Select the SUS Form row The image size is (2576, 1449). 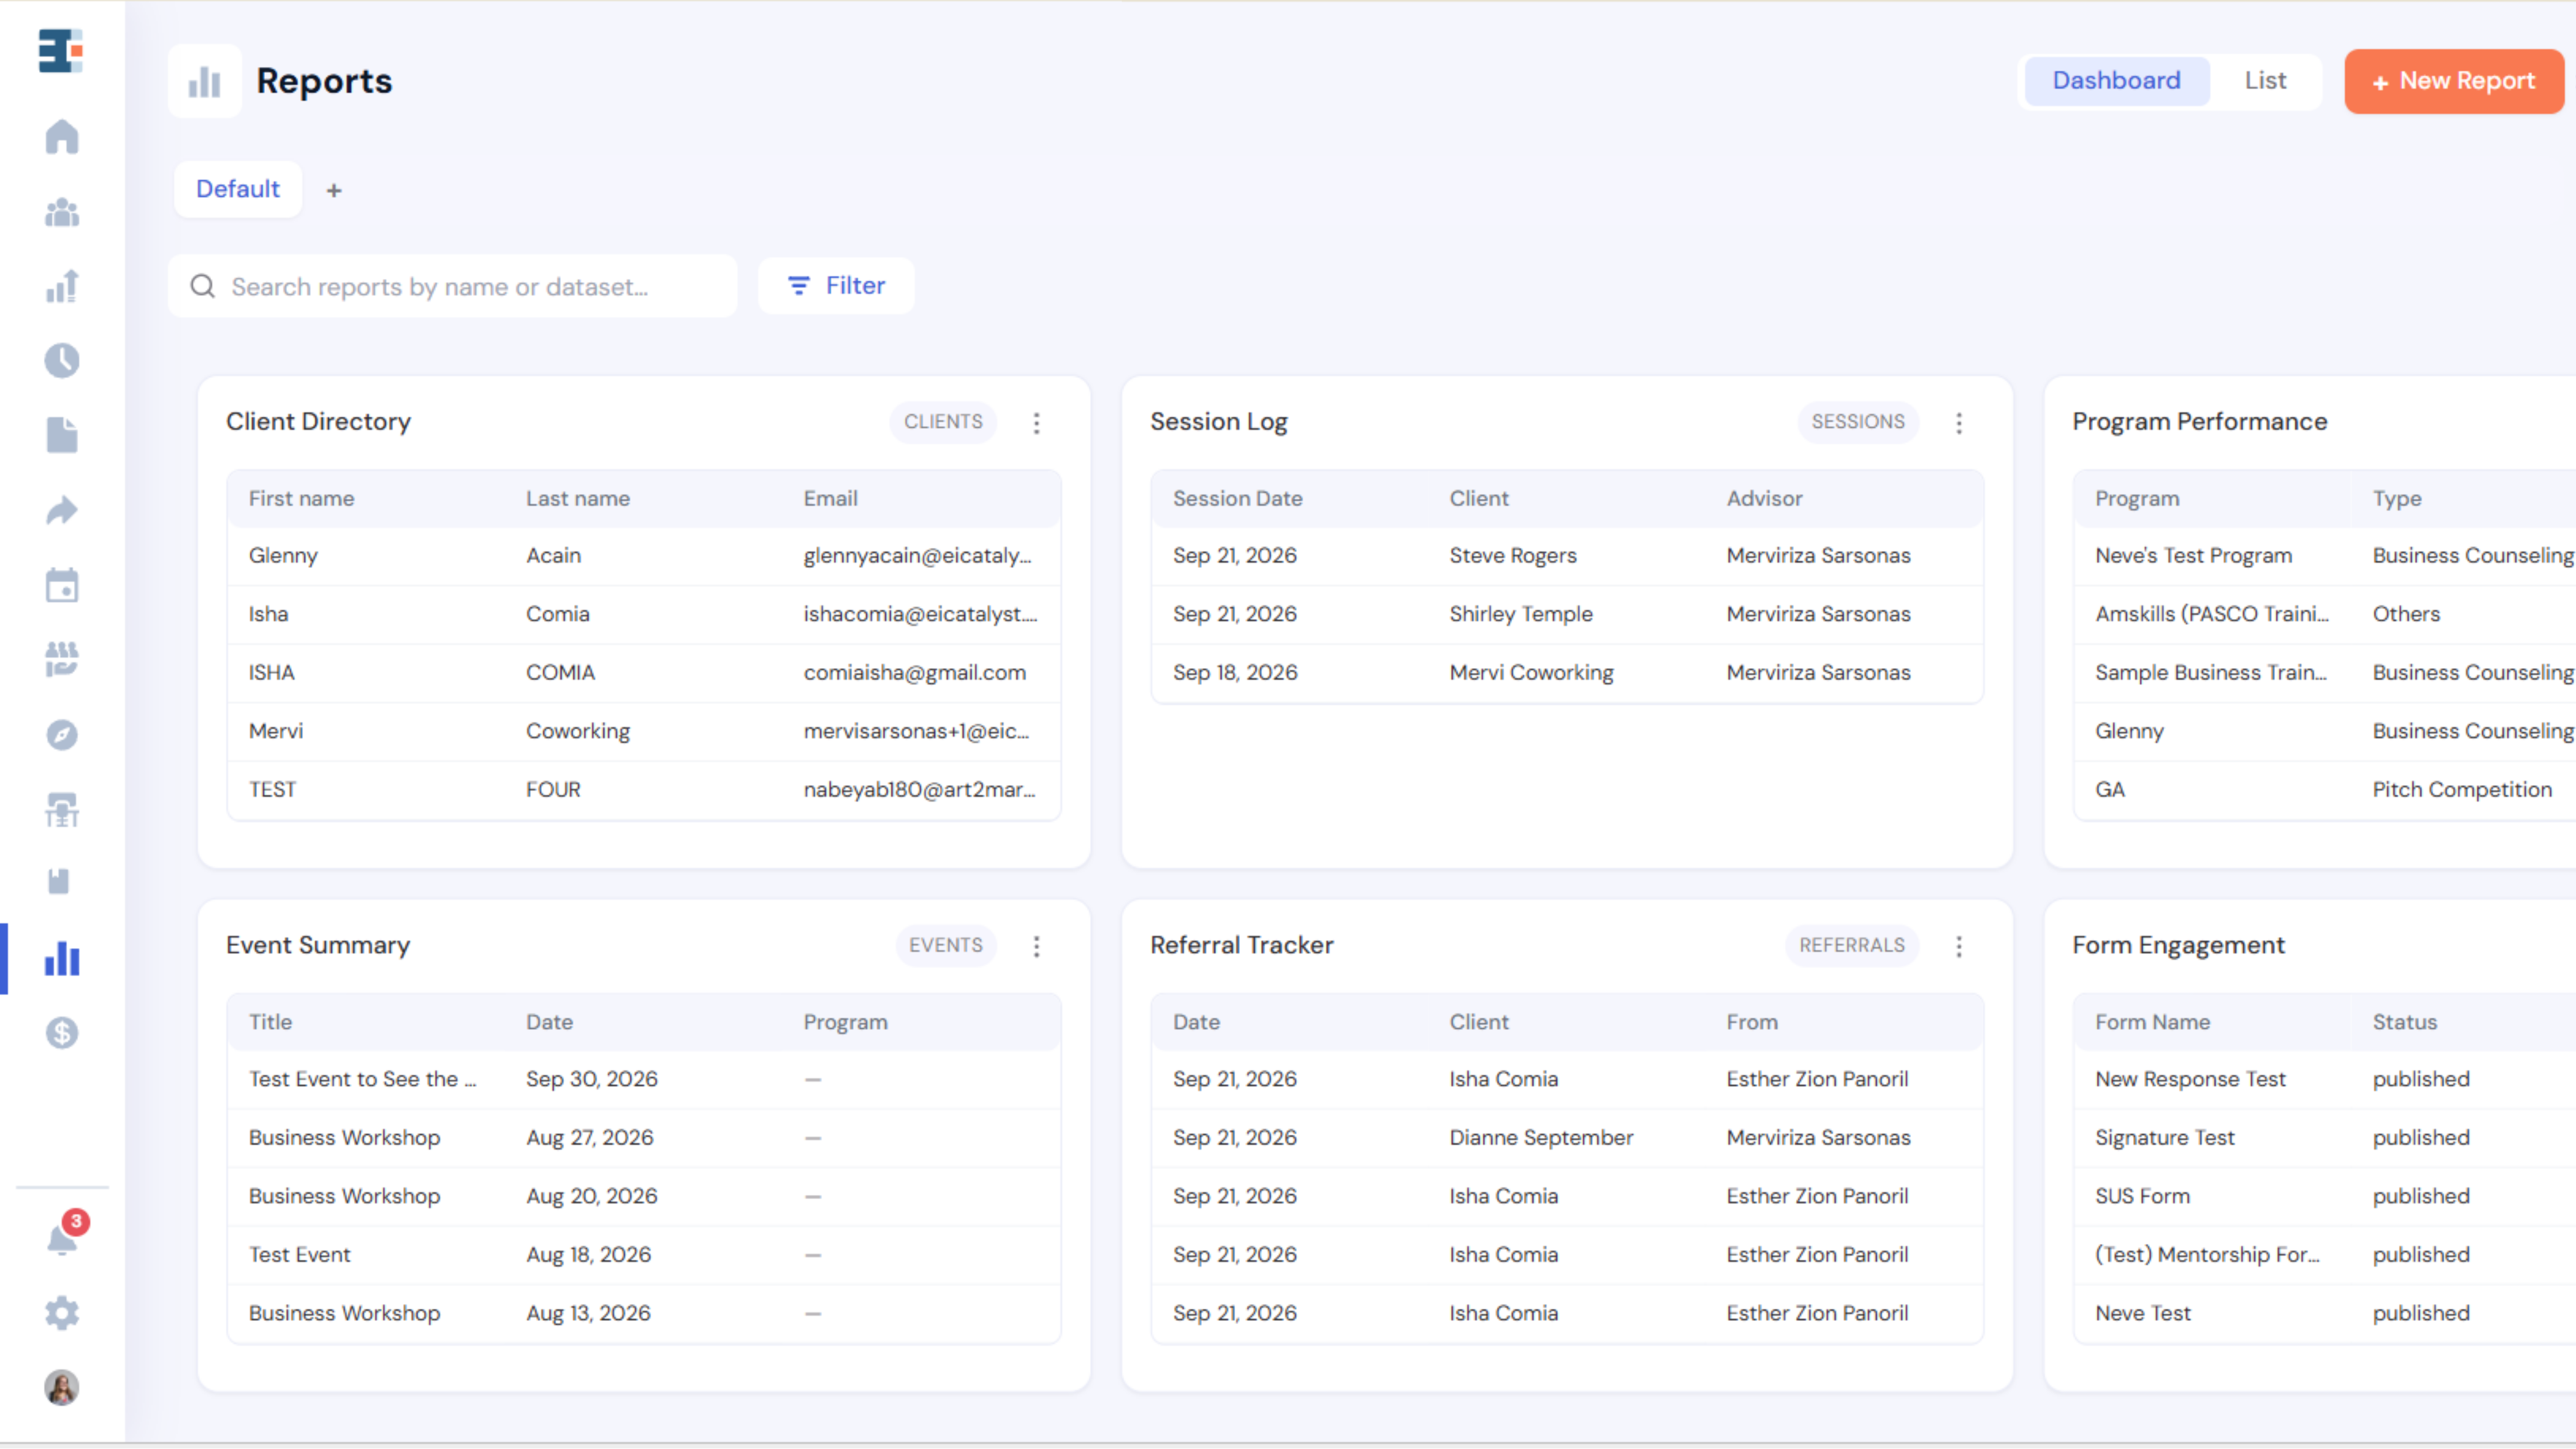(2325, 1197)
